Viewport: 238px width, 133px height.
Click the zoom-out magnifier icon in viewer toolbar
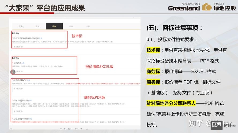click(65, 129)
